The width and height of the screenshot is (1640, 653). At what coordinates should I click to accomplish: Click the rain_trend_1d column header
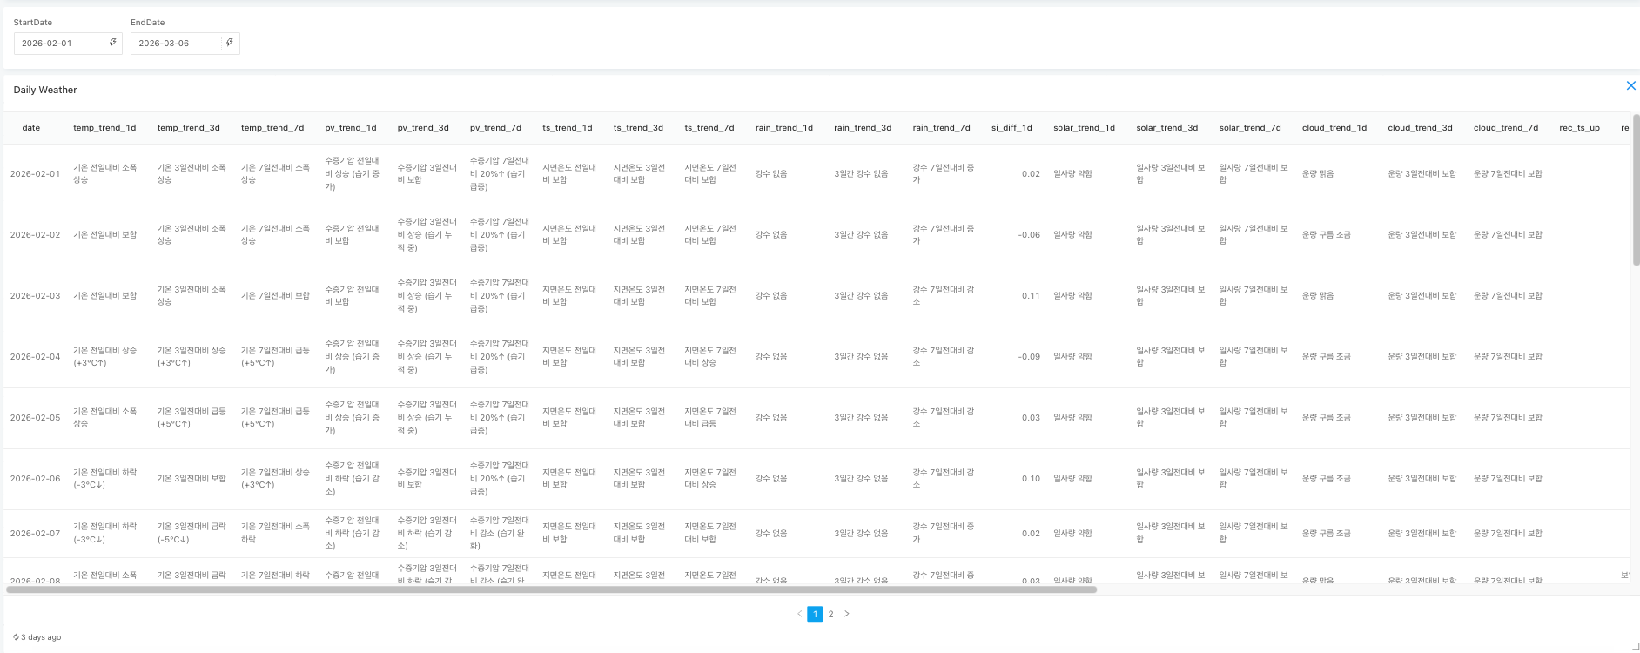click(x=784, y=128)
